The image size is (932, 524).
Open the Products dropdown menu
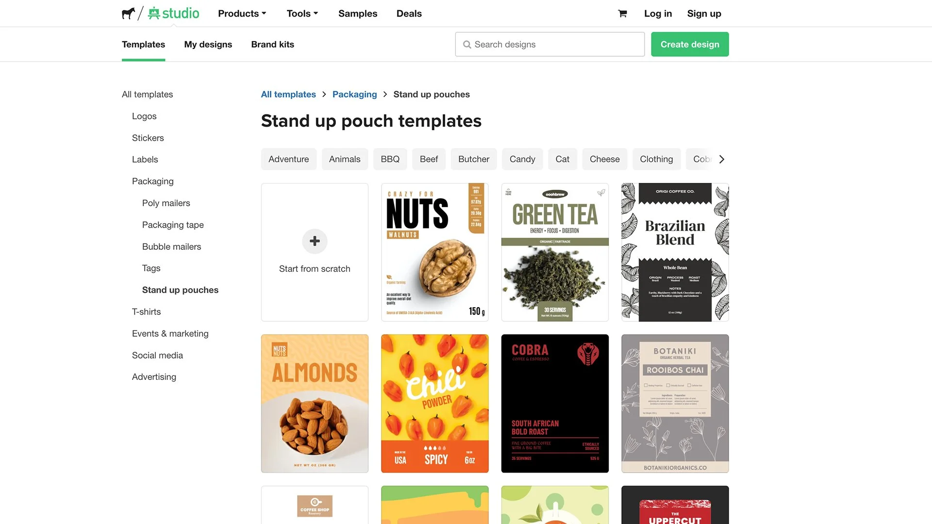242,14
